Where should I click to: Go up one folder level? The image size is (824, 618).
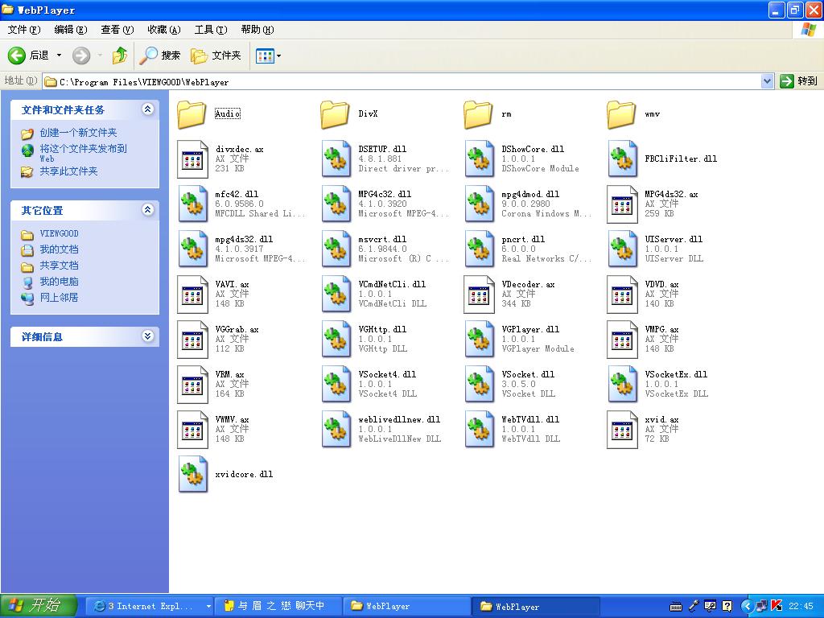(x=120, y=56)
